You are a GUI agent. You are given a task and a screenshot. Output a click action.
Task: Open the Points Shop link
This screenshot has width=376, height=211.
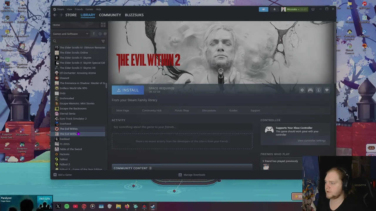tap(182, 110)
